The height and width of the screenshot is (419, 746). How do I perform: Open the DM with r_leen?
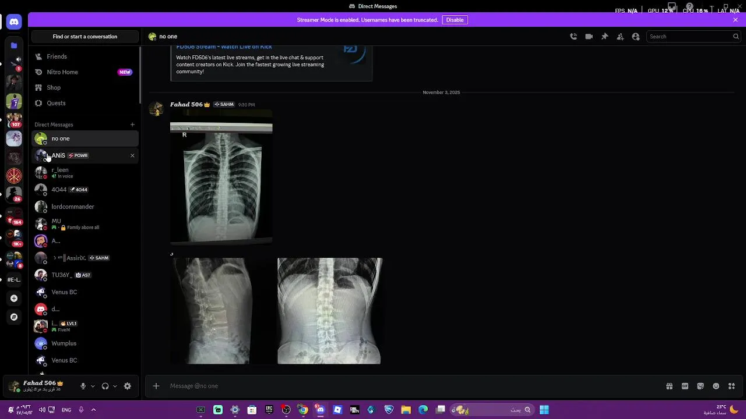tap(85, 173)
